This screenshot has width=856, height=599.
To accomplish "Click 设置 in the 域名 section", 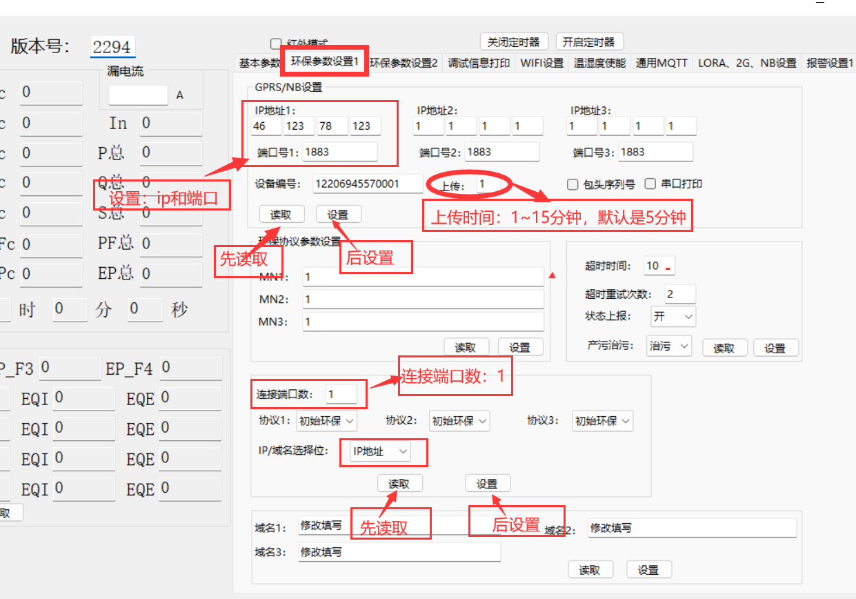I will point(648,570).
